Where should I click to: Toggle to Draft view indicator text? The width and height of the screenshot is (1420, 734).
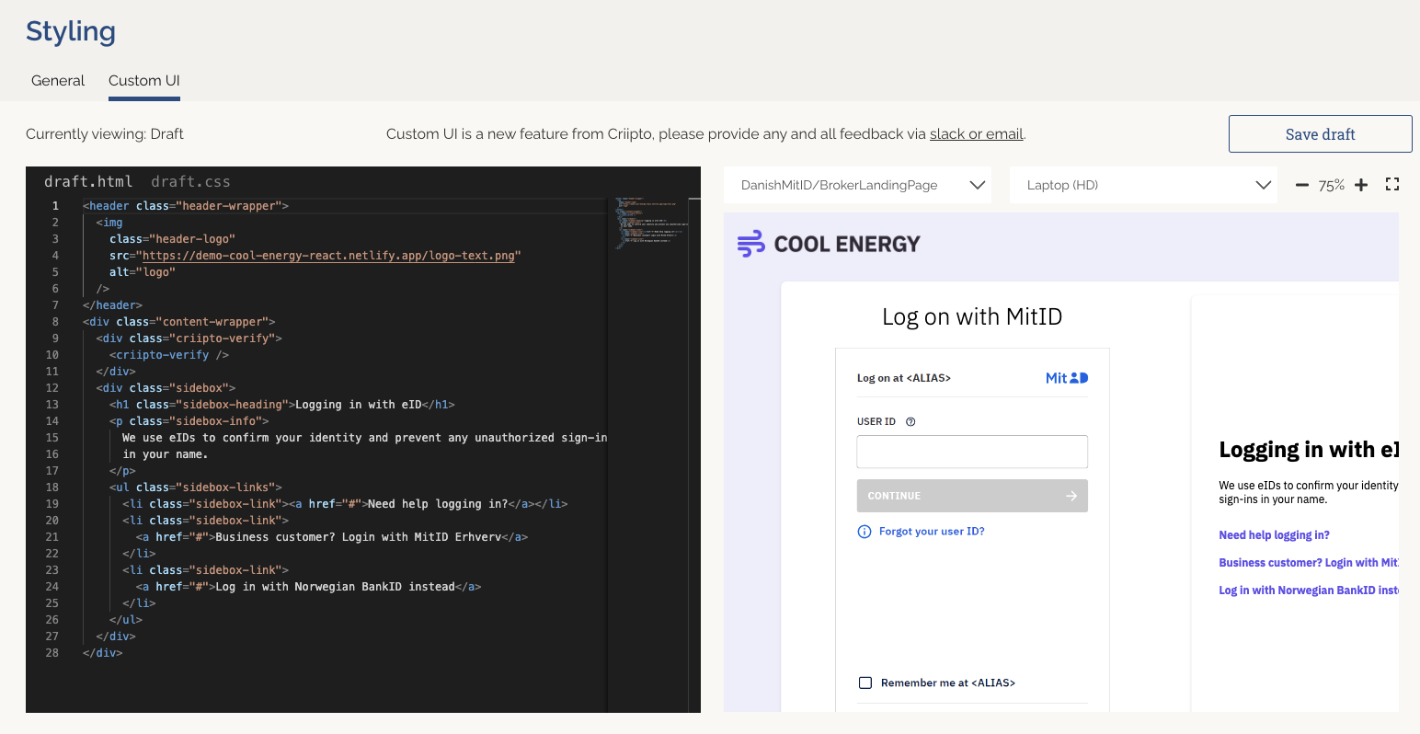(x=104, y=133)
